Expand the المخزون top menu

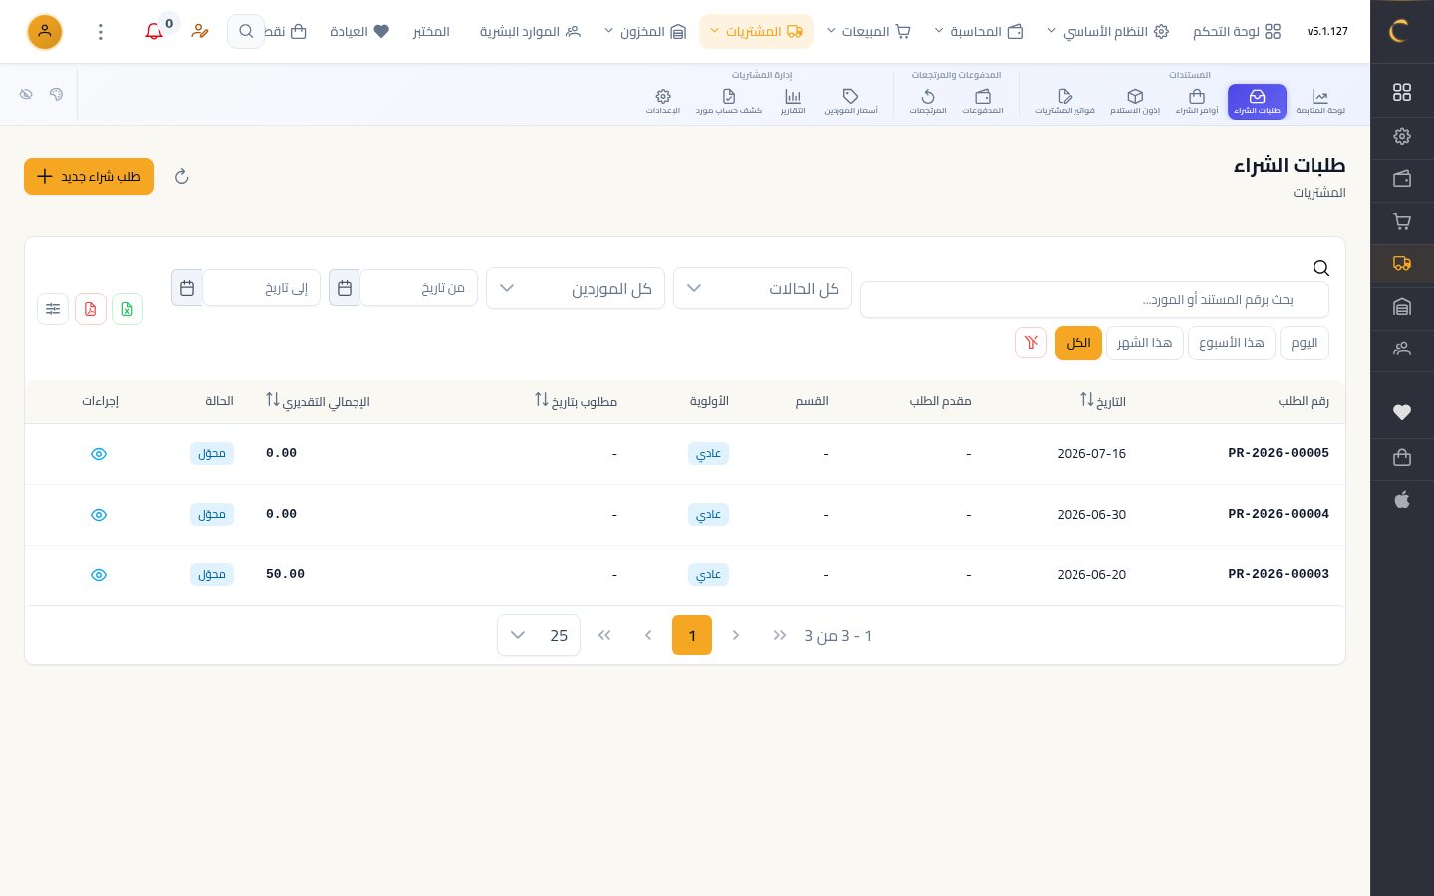[645, 32]
